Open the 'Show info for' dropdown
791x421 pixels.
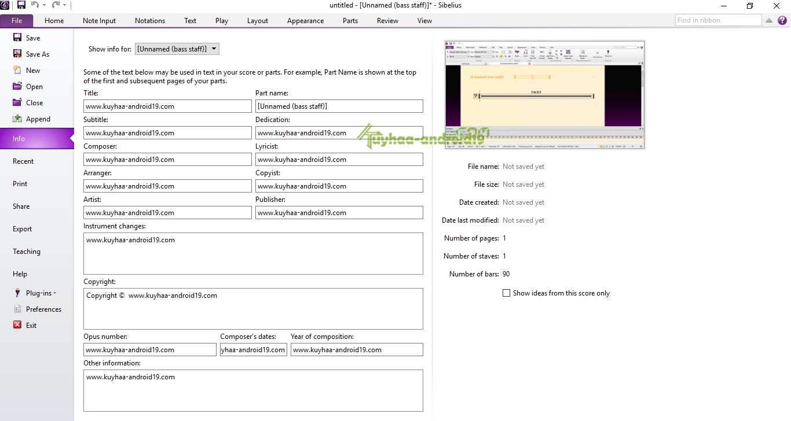[177, 49]
